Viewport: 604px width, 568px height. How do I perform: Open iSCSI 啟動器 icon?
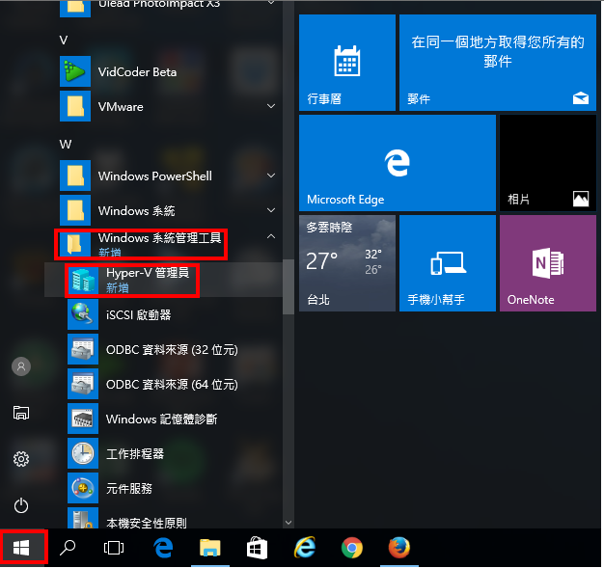pos(83,314)
